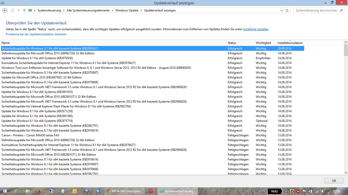Select Windows Update breadcrumb segment
Image resolution: width=348 pixels, height=195 pixels.
point(127,10)
